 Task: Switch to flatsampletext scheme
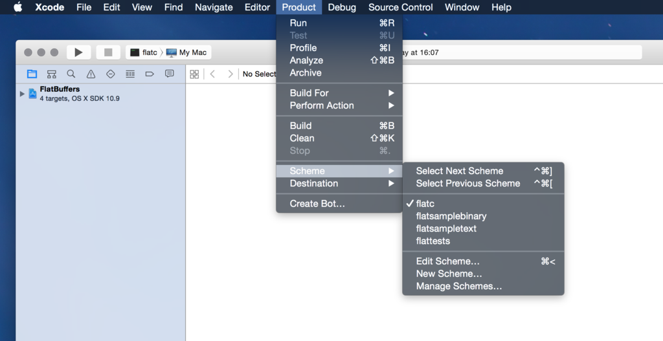[483, 228]
